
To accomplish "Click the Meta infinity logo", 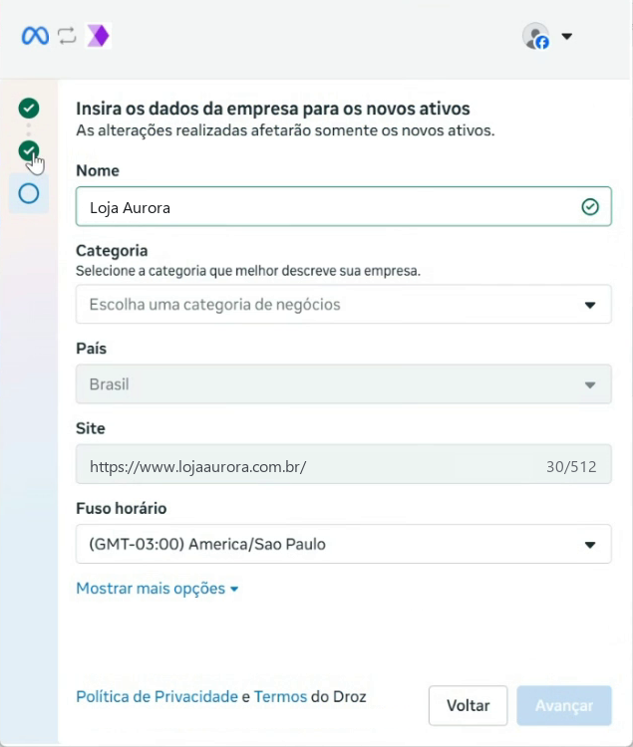I will (x=35, y=36).
